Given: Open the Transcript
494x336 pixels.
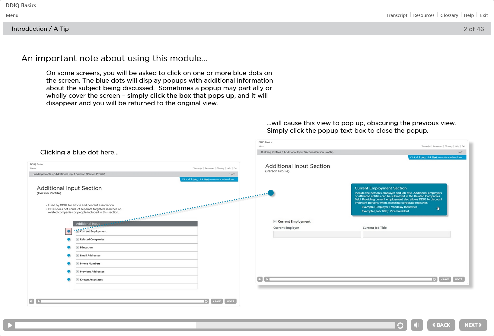Looking at the screenshot, I should pyautogui.click(x=397, y=15).
